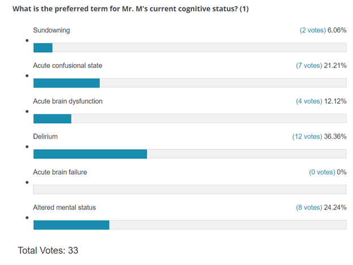Select the Acute confusional state option
The image size is (353, 265).
[x=67, y=66]
